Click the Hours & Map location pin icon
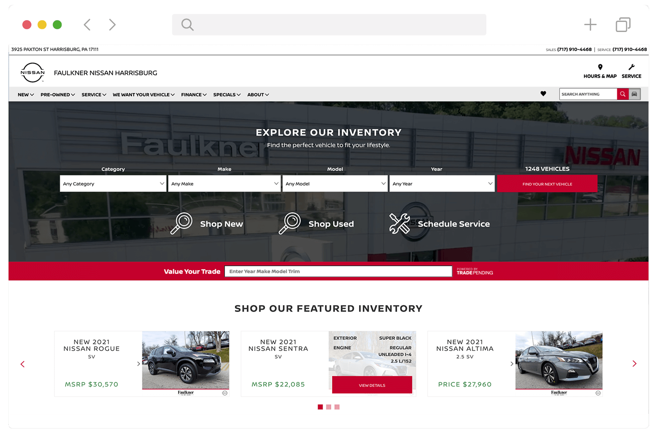Image resolution: width=657 pixels, height=434 pixels. [600, 67]
